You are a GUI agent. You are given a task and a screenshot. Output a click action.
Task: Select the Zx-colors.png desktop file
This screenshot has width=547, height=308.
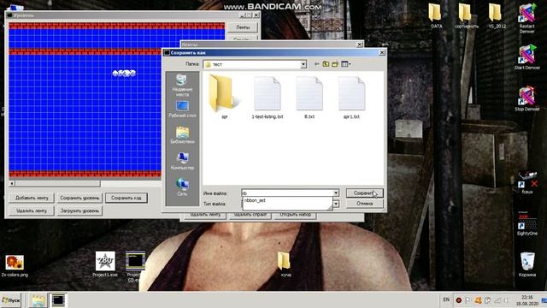coord(15,266)
